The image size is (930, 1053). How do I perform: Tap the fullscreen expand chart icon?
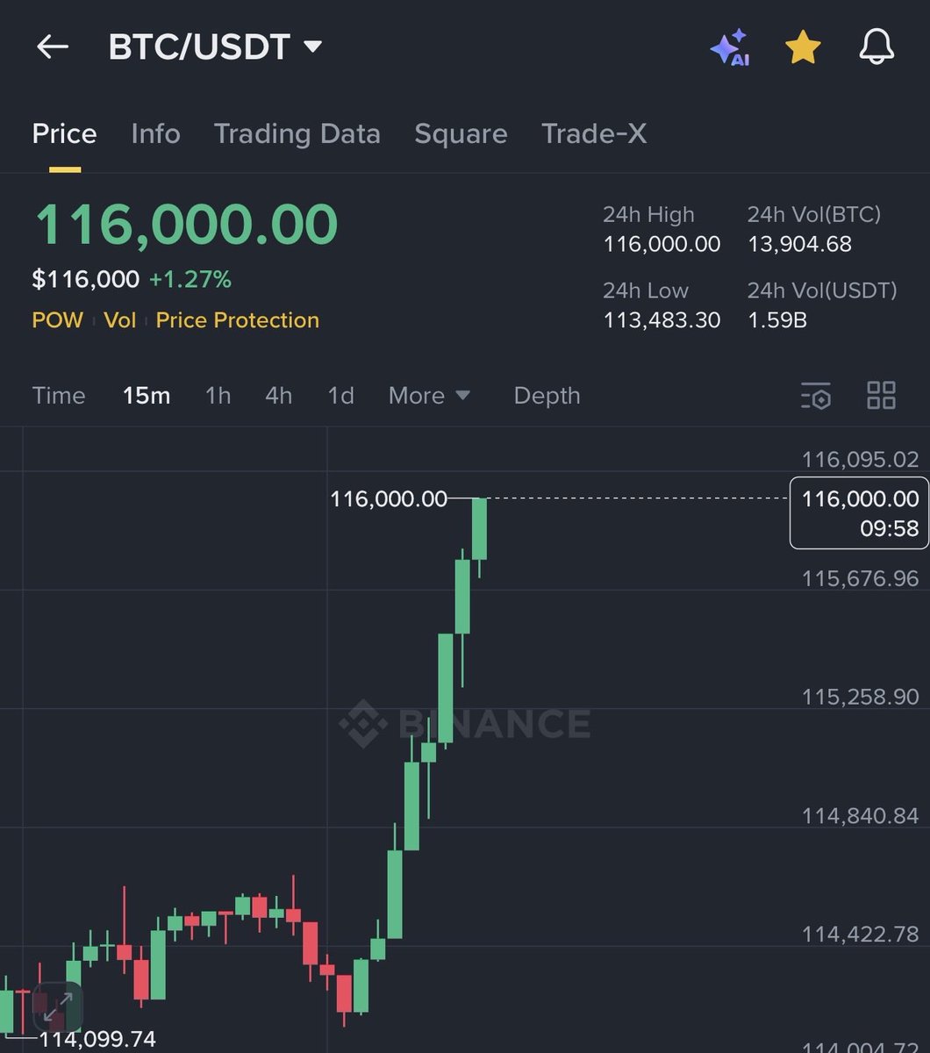57,1007
